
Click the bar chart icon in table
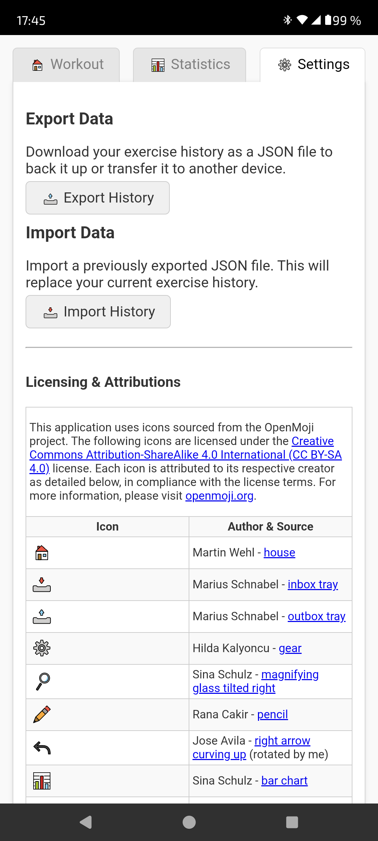pos(42,781)
